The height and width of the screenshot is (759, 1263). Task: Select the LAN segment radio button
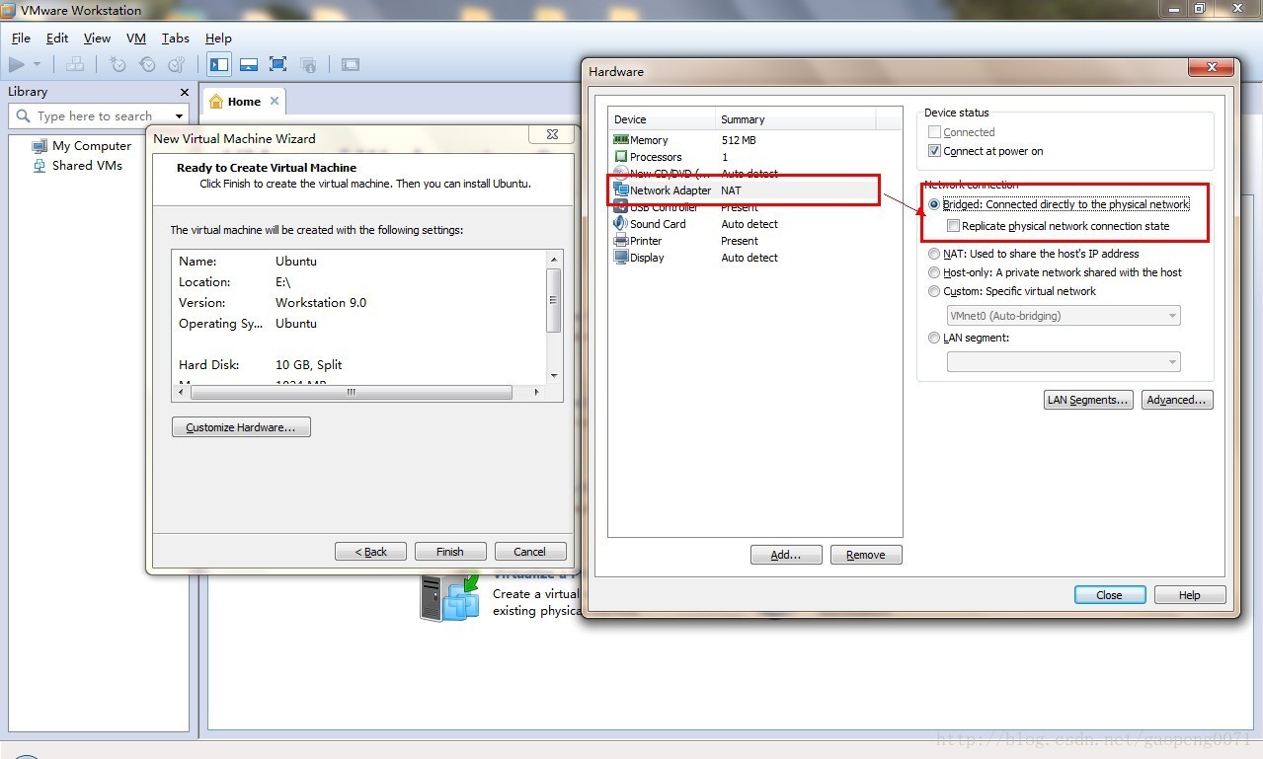934,338
